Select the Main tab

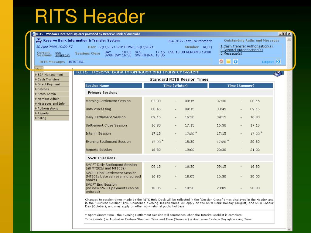click(39, 69)
